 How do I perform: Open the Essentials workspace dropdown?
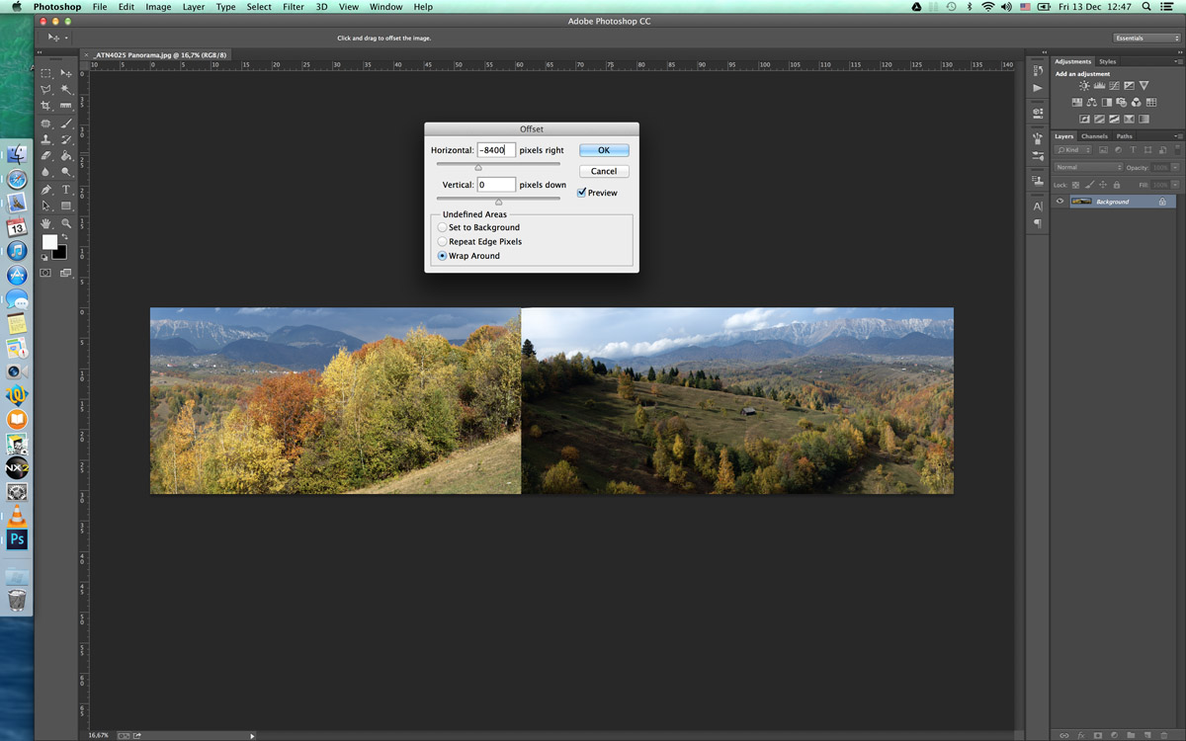pyautogui.click(x=1146, y=39)
